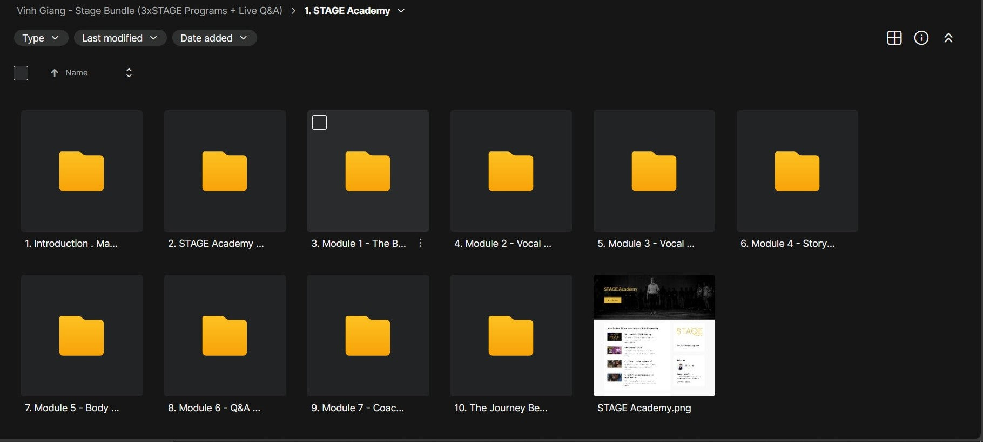Toggle the sort field selector arrows

tap(129, 73)
